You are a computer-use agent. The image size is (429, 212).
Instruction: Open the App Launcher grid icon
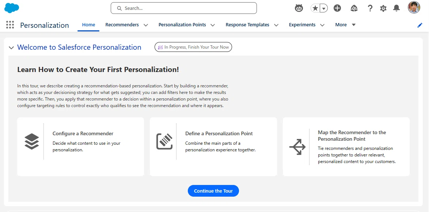[x=10, y=25]
